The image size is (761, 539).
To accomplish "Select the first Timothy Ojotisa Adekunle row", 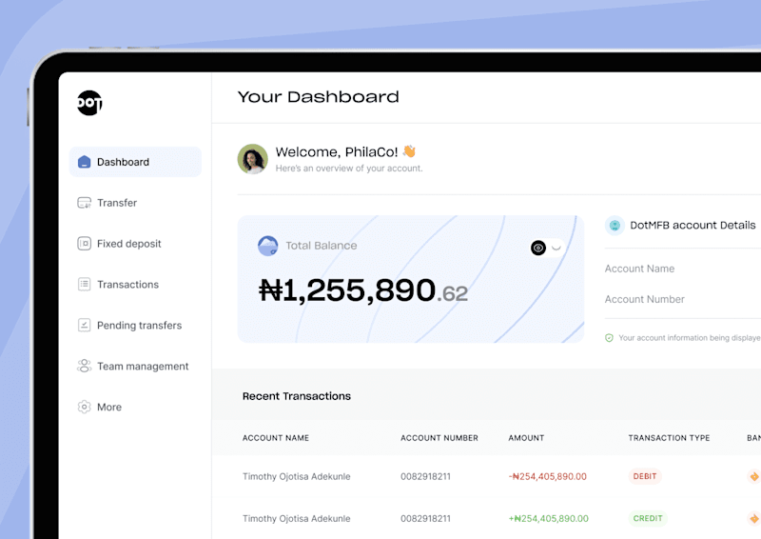I will tap(486, 476).
